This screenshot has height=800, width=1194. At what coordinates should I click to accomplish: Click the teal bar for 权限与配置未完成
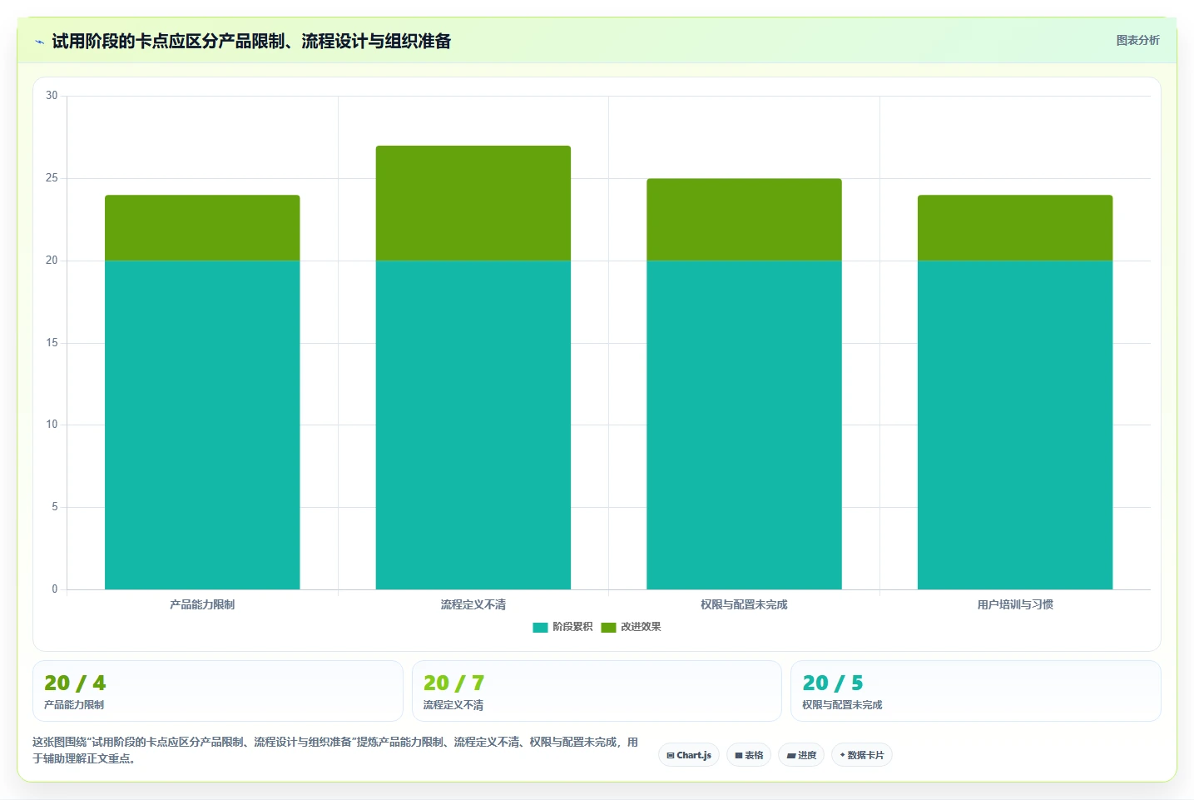click(x=744, y=425)
